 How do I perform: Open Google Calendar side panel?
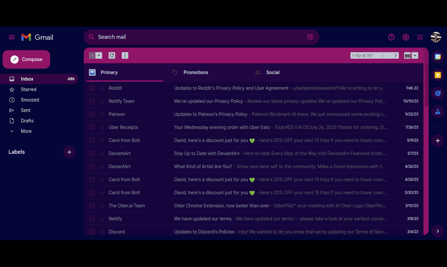[x=438, y=57]
